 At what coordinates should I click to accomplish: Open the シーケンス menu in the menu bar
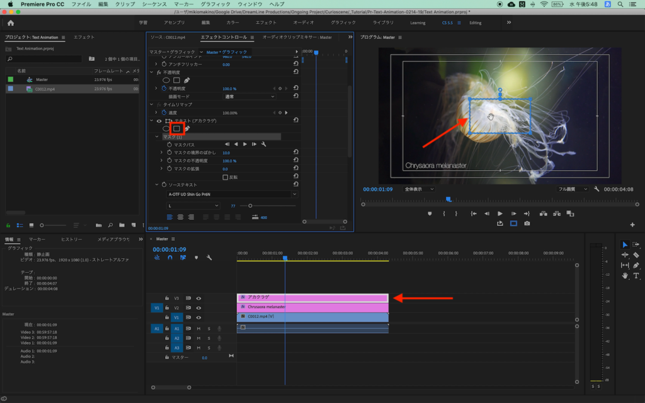[x=154, y=4]
